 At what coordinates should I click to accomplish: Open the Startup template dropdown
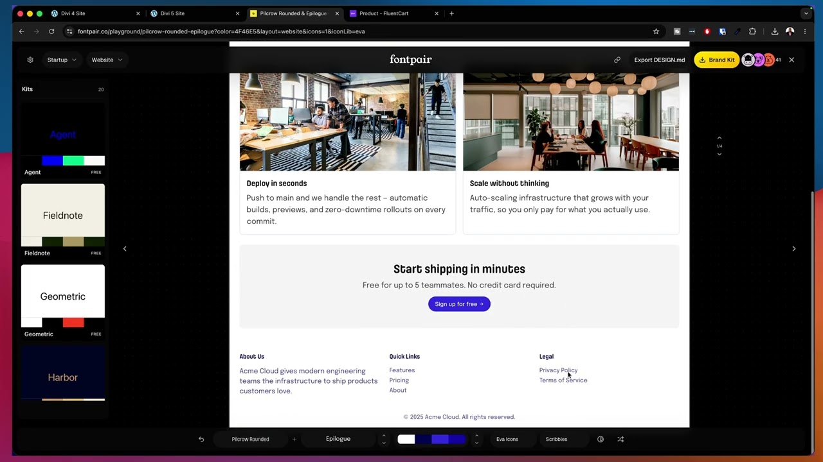pos(62,60)
